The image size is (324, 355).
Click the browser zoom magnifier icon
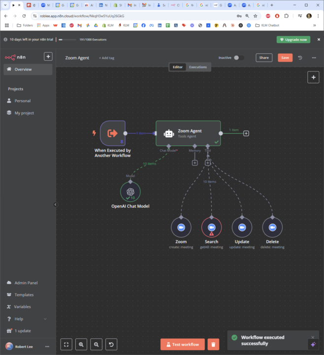(247, 16)
